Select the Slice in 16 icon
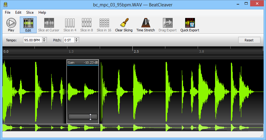266x140 pixels. tap(104, 23)
